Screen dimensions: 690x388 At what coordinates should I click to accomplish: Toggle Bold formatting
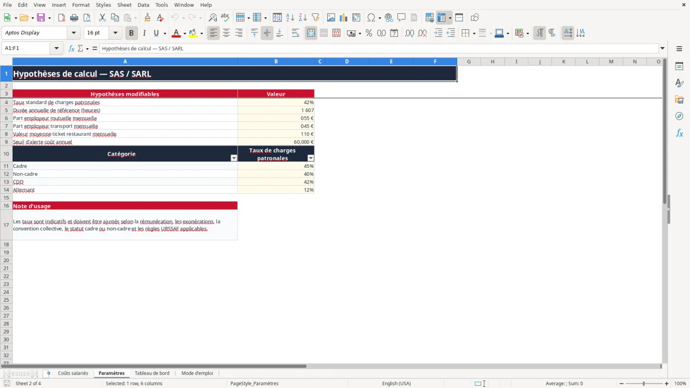tap(132, 33)
